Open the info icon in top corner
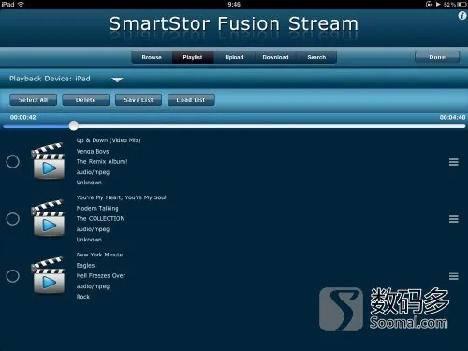Image resolution: width=468 pixels, height=351 pixels. click(462, 16)
